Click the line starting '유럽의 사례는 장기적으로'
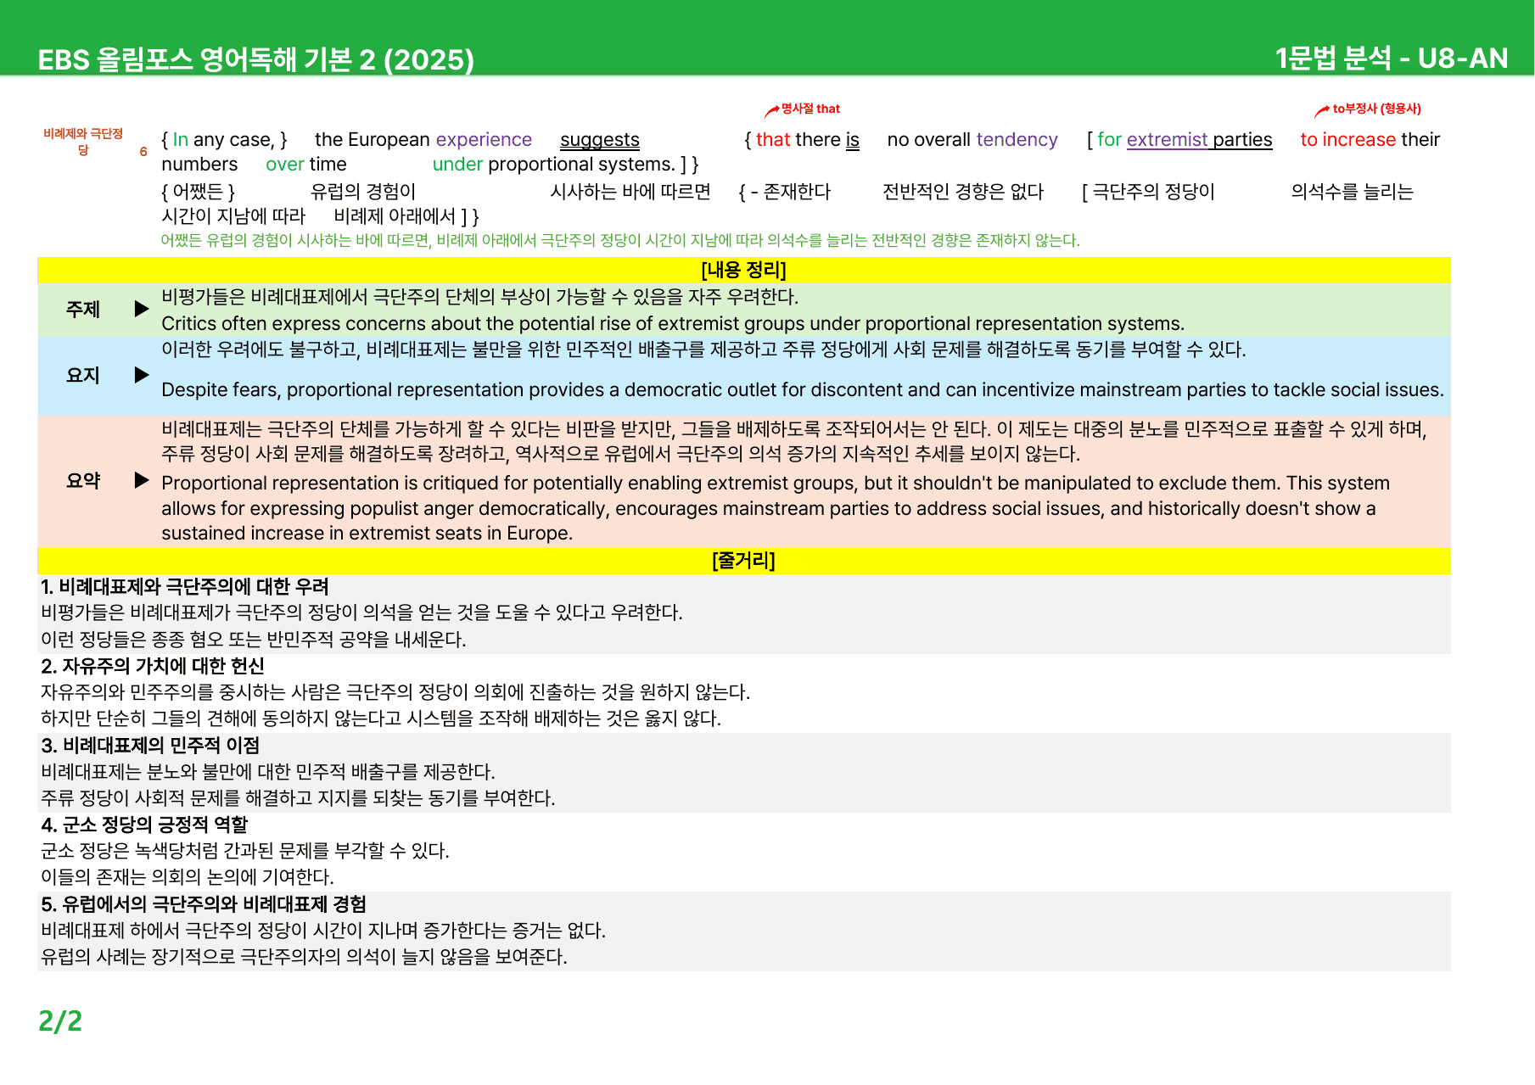Screen dimensions: 1535x1085 (304, 957)
